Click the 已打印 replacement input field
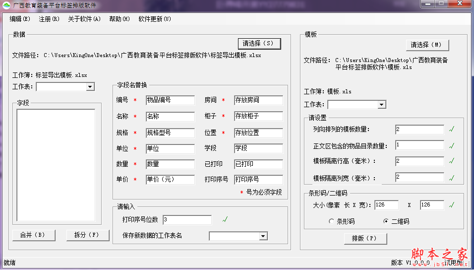 [x=258, y=164]
